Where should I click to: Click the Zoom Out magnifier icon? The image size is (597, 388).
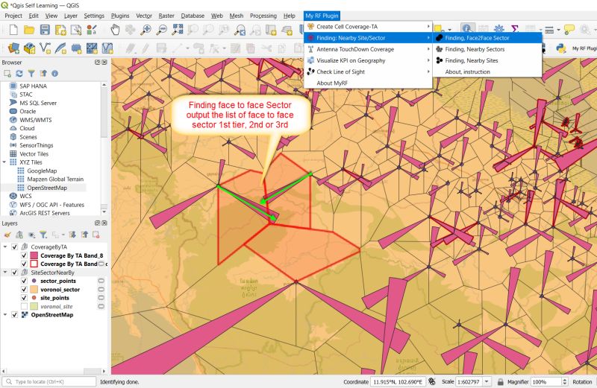coord(162,30)
